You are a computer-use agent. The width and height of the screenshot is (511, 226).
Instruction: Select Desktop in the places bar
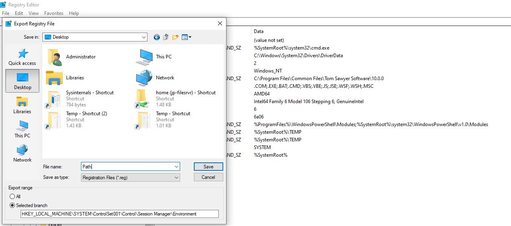[22, 81]
